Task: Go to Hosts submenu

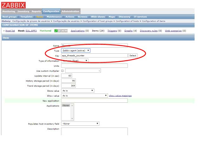Action: pyautogui.click(x=40, y=17)
